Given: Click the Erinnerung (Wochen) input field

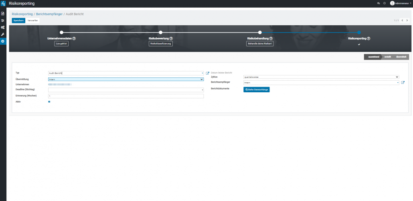Looking at the screenshot, I should pos(126,96).
